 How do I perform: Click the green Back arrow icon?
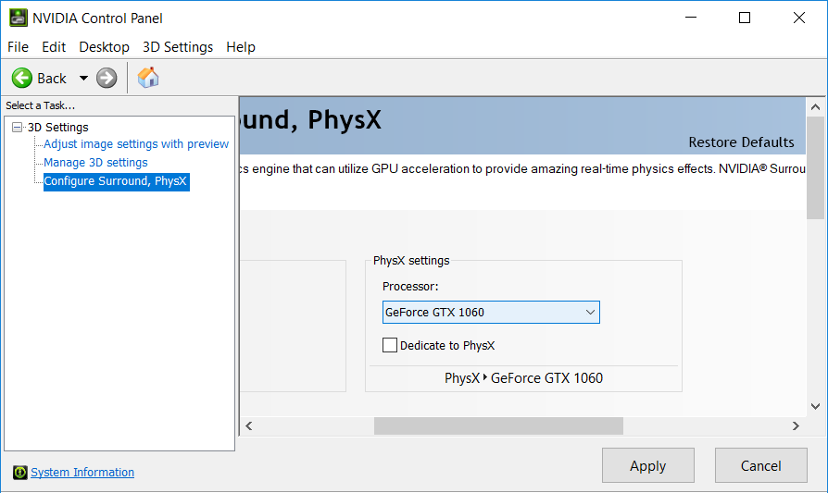click(22, 78)
